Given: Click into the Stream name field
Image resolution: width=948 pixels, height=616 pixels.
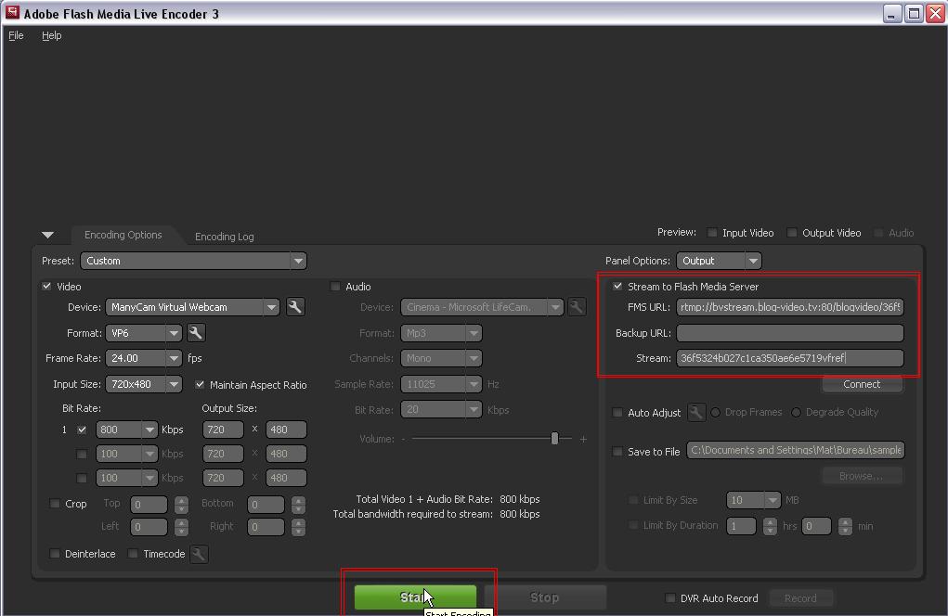Looking at the screenshot, I should pos(790,358).
